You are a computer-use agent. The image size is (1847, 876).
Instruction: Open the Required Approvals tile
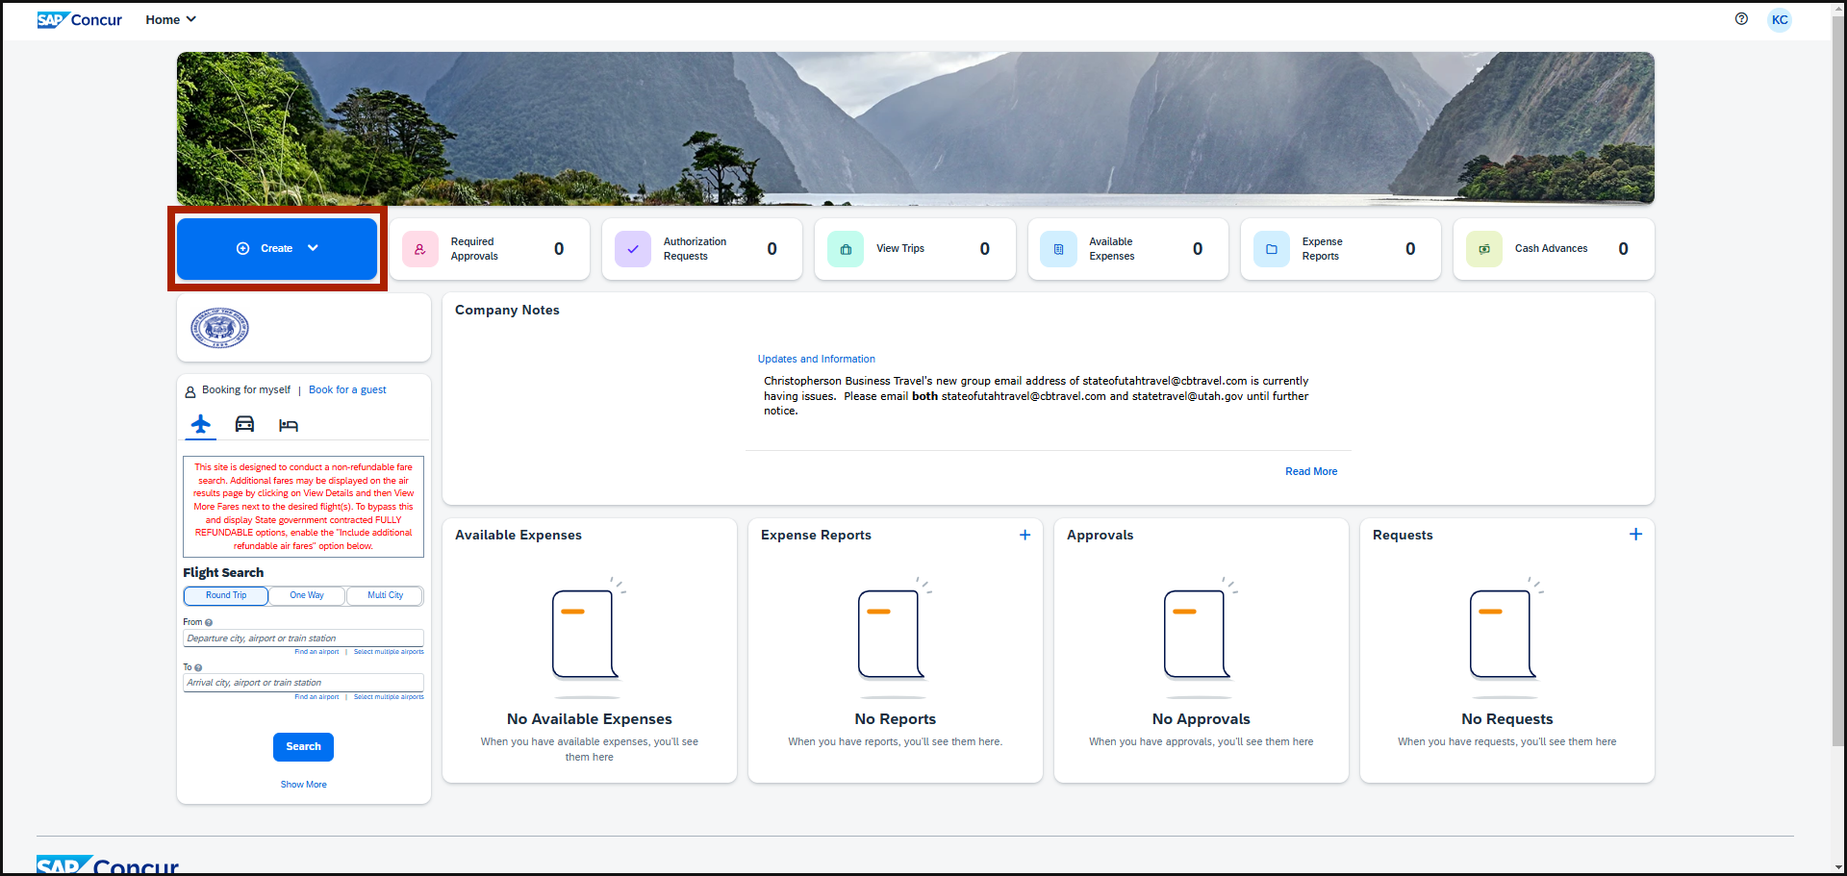click(489, 249)
